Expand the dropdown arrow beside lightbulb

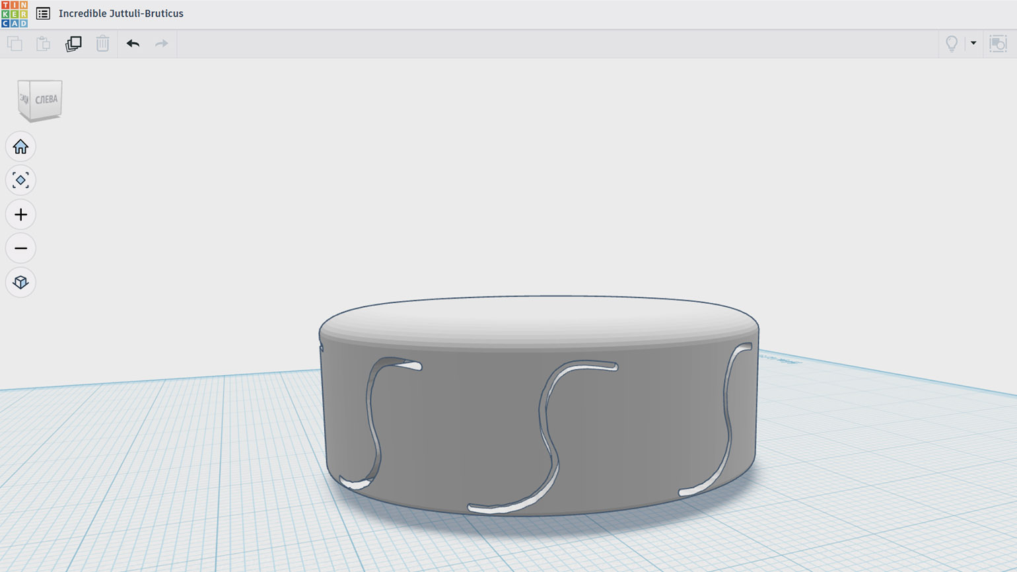973,44
